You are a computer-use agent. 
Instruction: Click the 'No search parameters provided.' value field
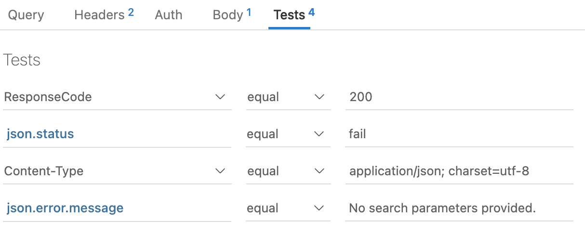pyautogui.click(x=458, y=208)
